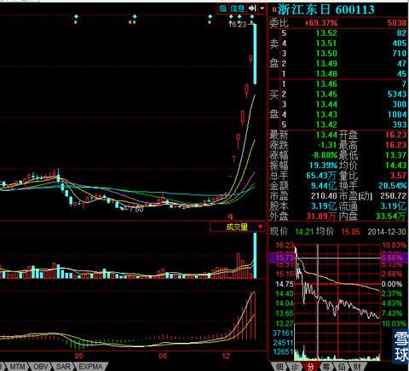Expand the 成交量 indicator dropdown arrow
409x371 pixels.
point(260,227)
